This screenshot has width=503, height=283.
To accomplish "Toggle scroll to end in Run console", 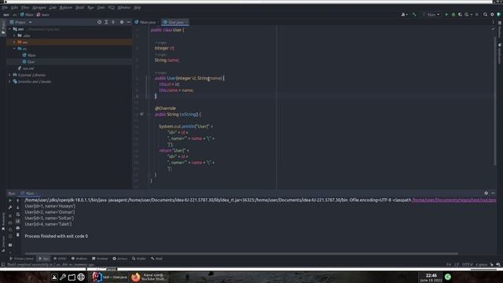I will [17, 221].
